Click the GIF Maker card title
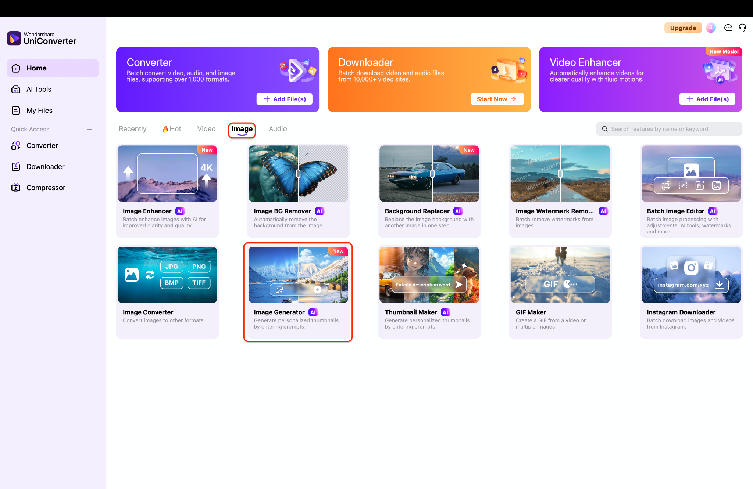The width and height of the screenshot is (753, 489). (x=531, y=312)
